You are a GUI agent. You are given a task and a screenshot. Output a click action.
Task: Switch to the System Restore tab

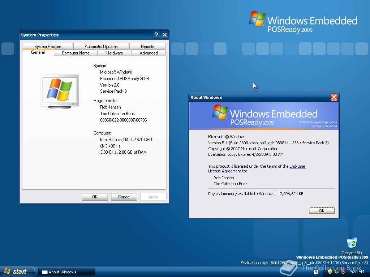(x=48, y=47)
